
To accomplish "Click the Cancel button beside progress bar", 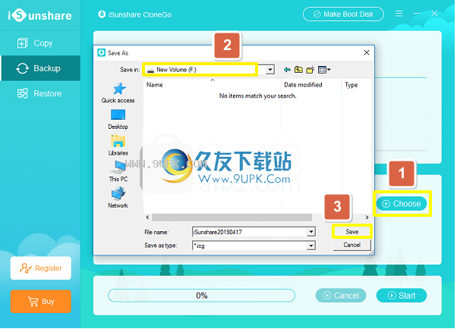I will click(341, 296).
